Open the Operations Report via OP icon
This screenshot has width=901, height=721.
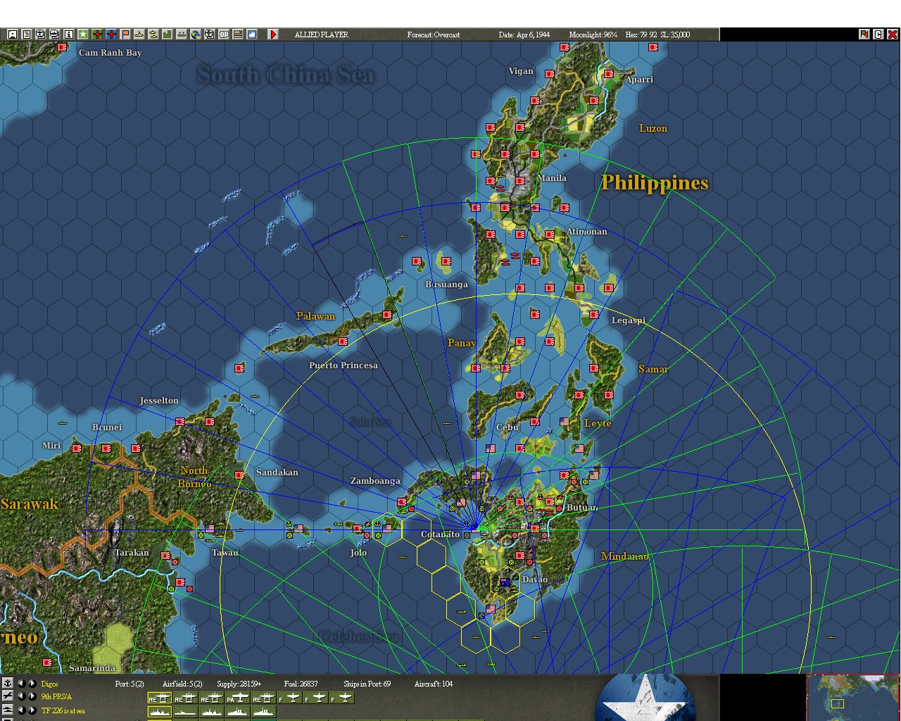click(x=222, y=33)
